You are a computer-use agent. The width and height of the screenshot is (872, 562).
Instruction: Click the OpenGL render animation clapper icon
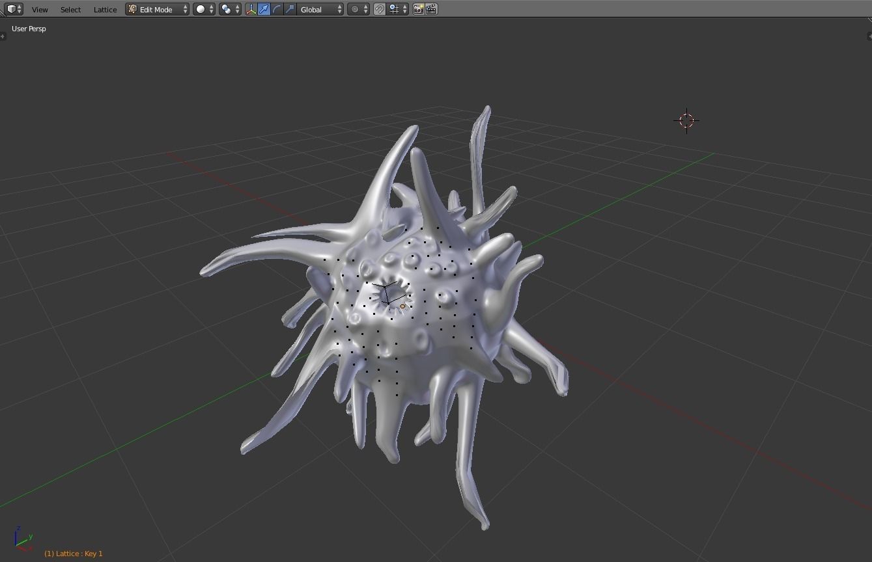click(431, 9)
